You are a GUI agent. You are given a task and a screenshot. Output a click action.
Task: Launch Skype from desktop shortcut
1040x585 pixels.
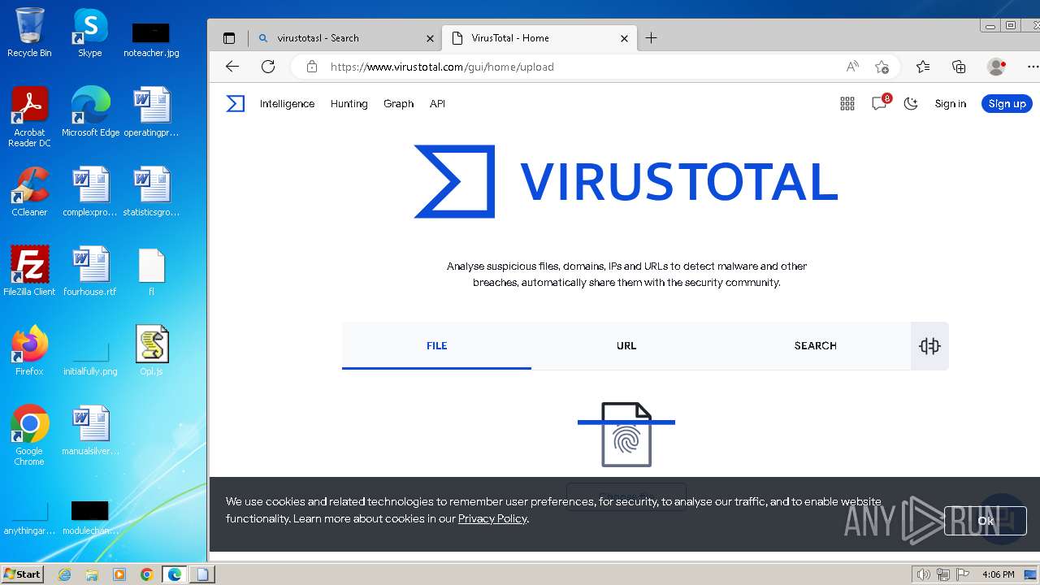coord(90,33)
